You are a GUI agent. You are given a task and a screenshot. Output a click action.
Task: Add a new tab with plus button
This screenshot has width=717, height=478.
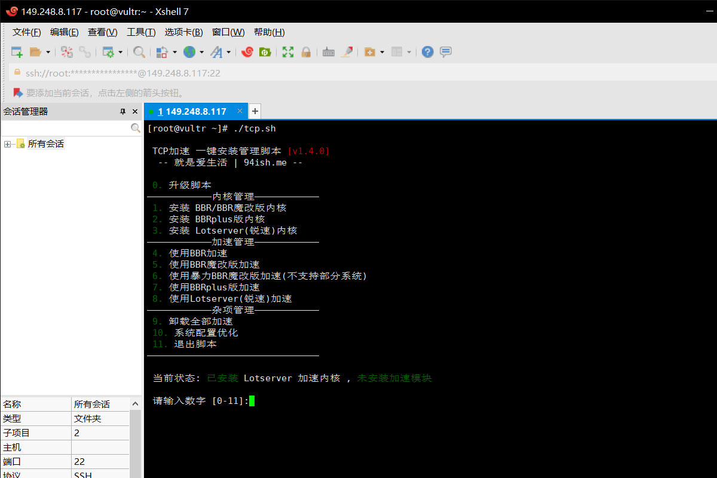pyautogui.click(x=255, y=111)
